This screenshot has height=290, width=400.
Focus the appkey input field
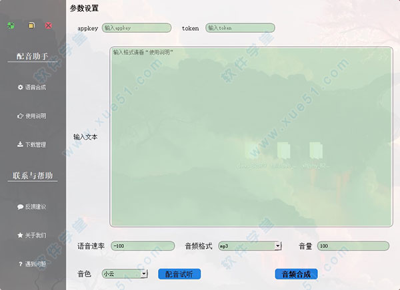pos(137,29)
